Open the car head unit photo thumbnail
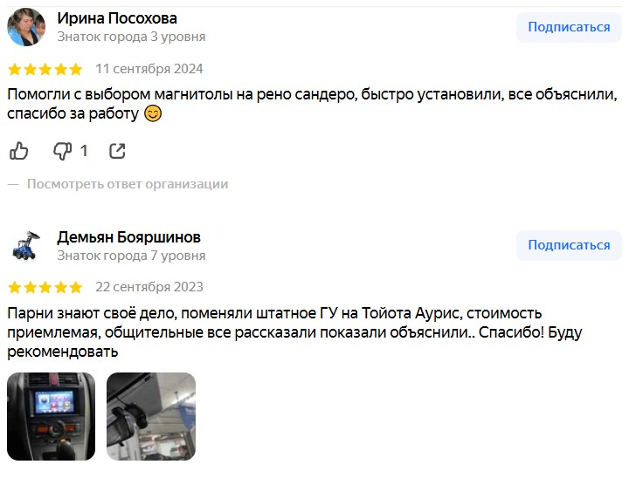Screen dimensions: 636x485 tap(51, 416)
